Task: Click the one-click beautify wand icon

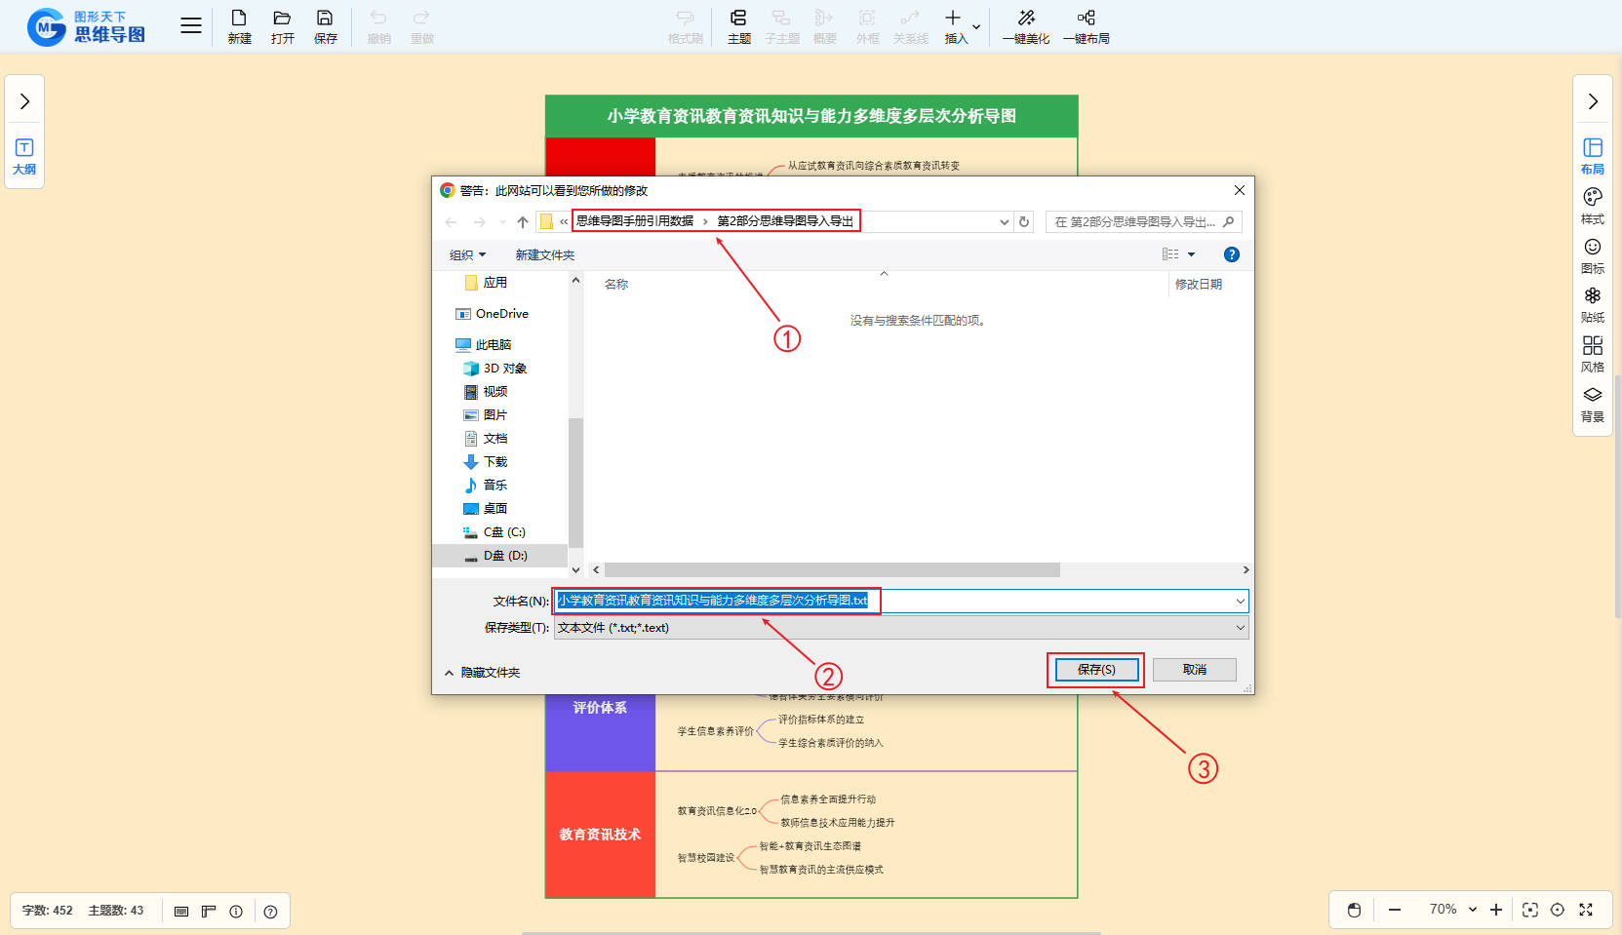Action: (x=1026, y=19)
